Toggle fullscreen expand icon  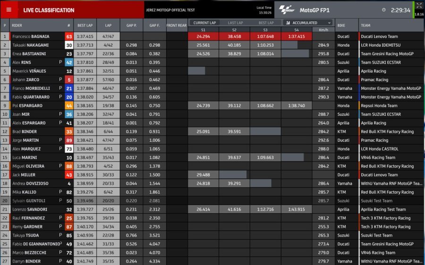(x=419, y=6)
